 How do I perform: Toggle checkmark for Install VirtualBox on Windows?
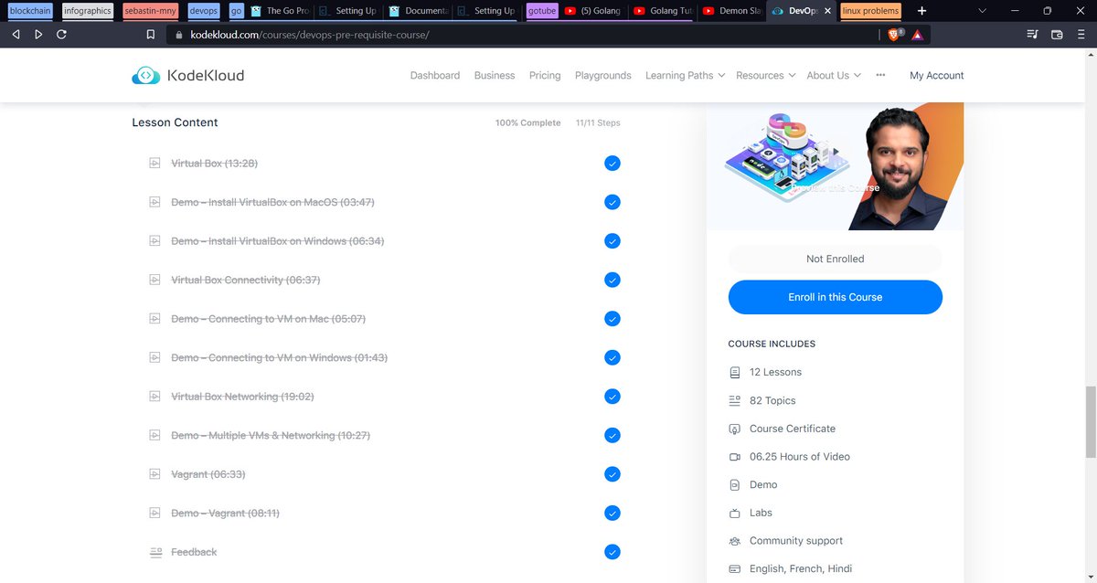pyautogui.click(x=612, y=241)
